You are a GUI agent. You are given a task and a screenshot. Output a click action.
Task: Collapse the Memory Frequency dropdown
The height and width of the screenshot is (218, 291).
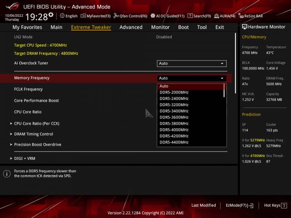pyautogui.click(x=192, y=78)
